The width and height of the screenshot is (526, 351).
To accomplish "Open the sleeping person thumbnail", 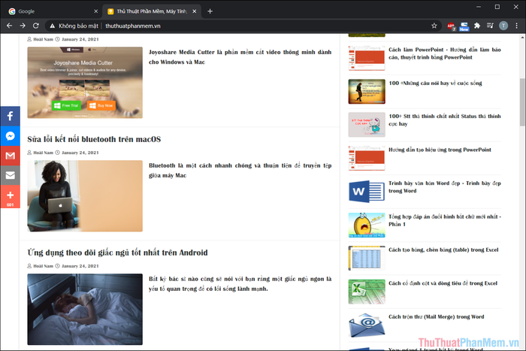I will pyautogui.click(x=85, y=310).
